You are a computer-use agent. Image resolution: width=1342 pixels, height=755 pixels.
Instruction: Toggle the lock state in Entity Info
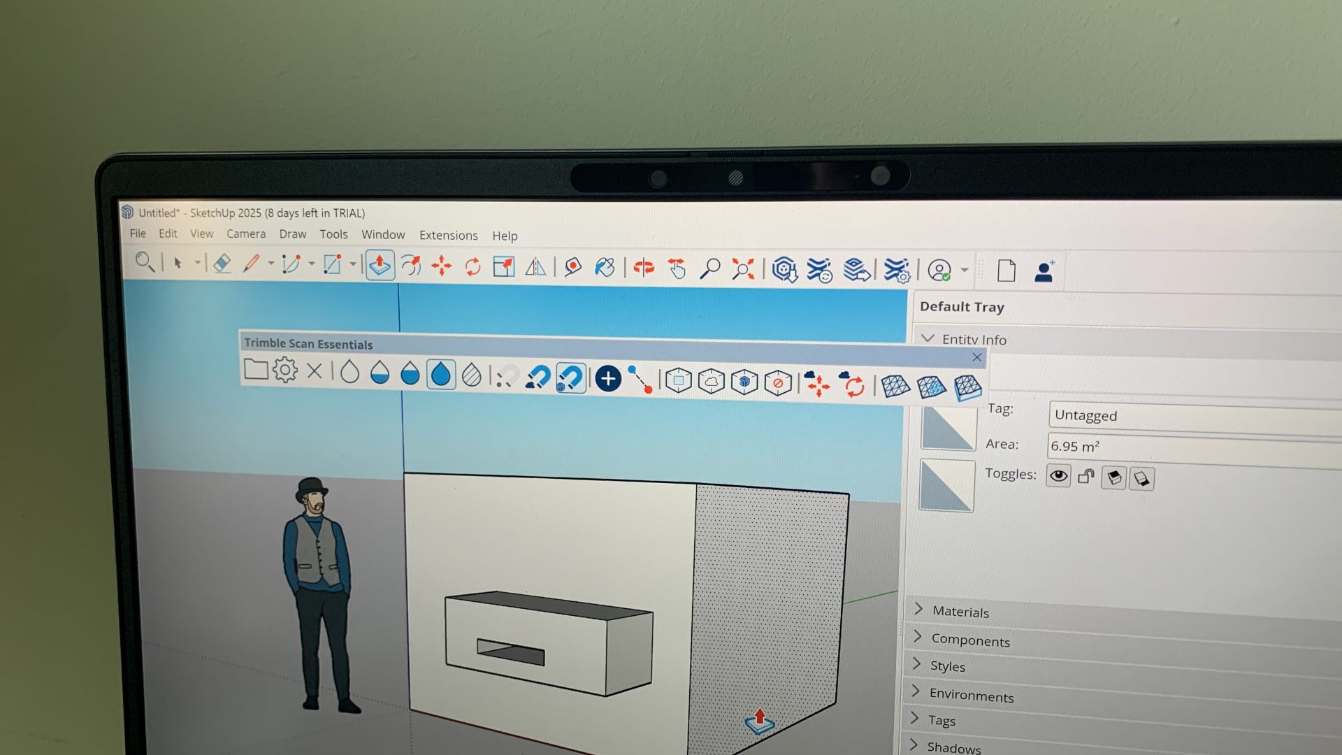(x=1085, y=476)
